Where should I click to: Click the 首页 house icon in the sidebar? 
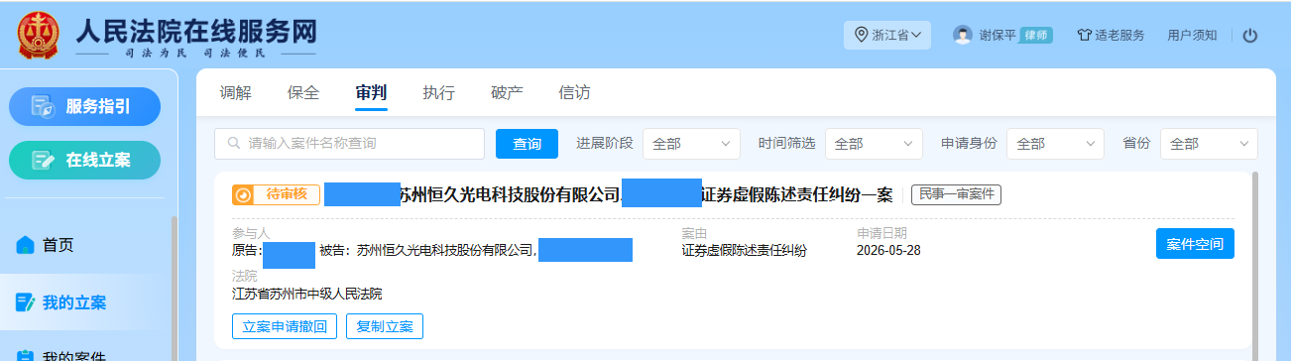(x=26, y=244)
